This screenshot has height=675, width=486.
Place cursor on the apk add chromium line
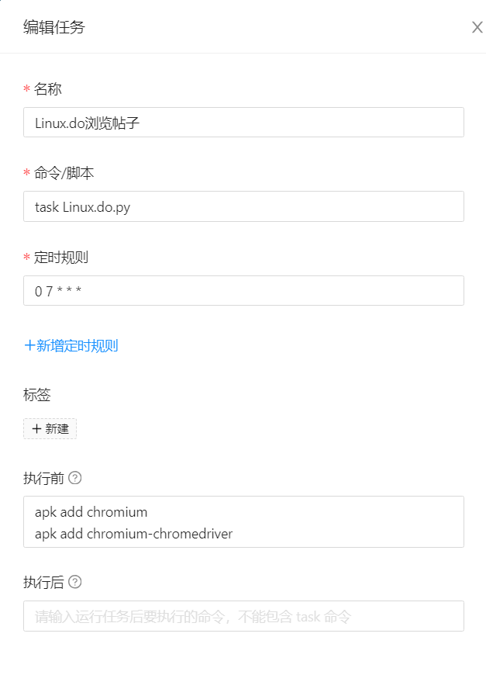(x=91, y=512)
